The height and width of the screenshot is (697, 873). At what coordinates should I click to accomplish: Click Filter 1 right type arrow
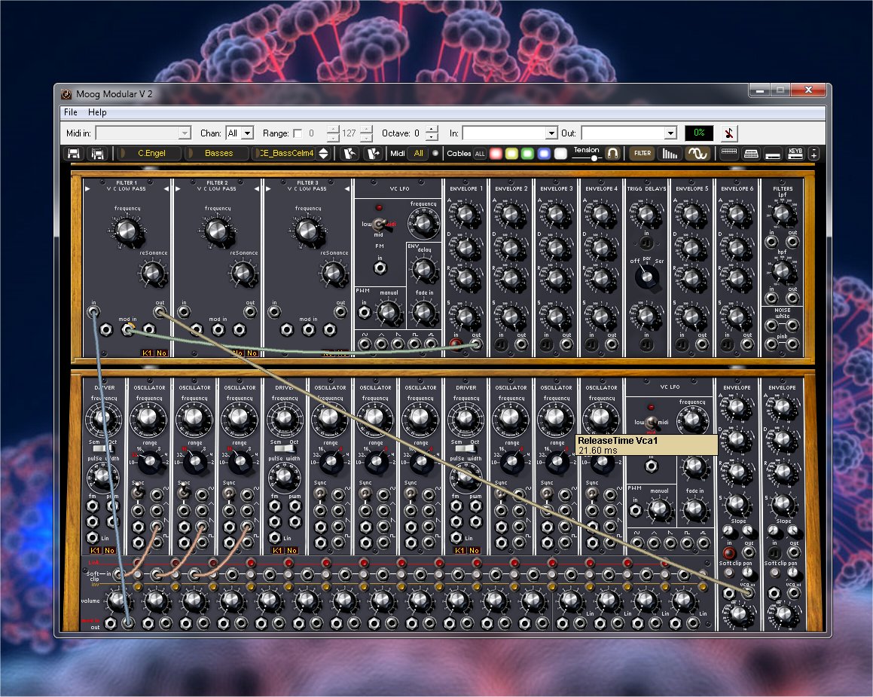tap(166, 189)
